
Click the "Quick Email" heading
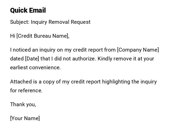click(28, 10)
